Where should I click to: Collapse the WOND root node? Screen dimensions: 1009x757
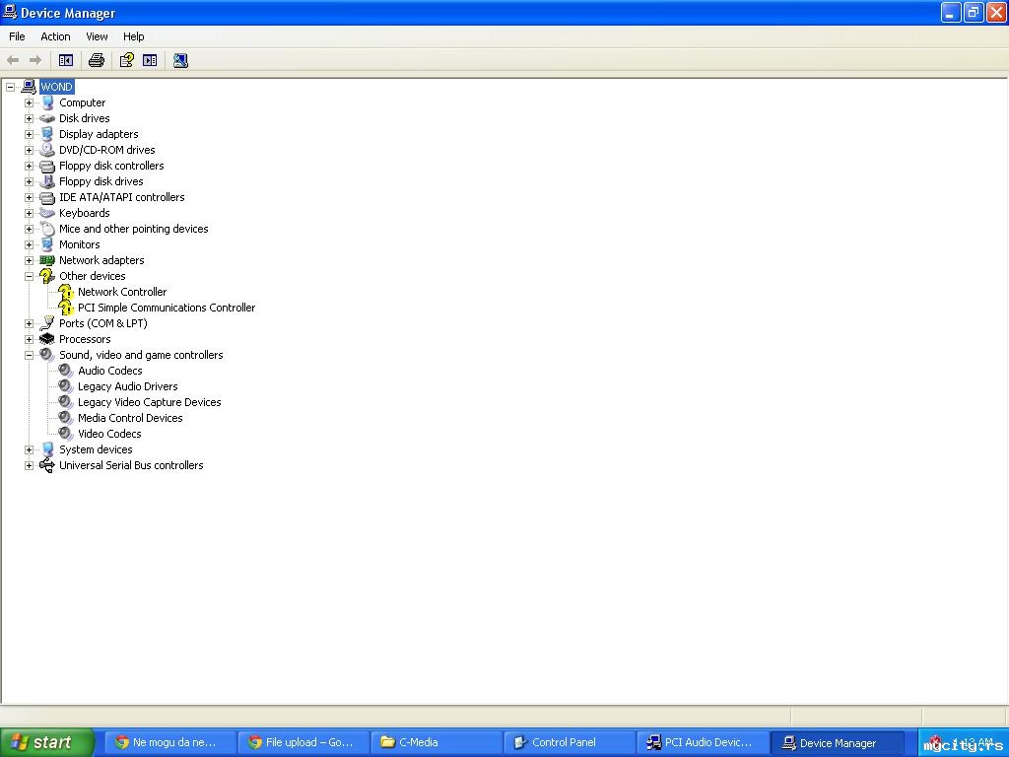pos(10,87)
